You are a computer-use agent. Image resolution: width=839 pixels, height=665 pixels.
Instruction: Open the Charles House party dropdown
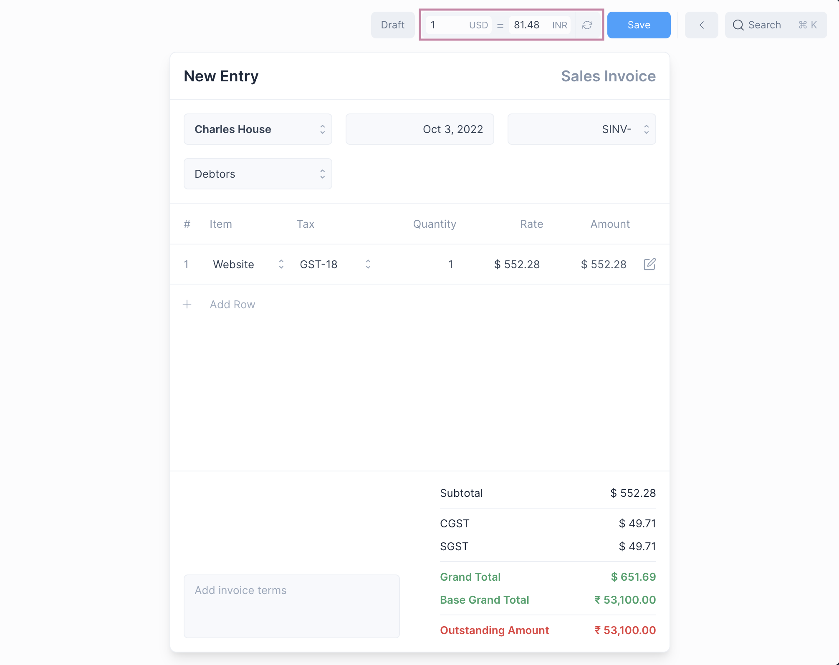coord(258,129)
